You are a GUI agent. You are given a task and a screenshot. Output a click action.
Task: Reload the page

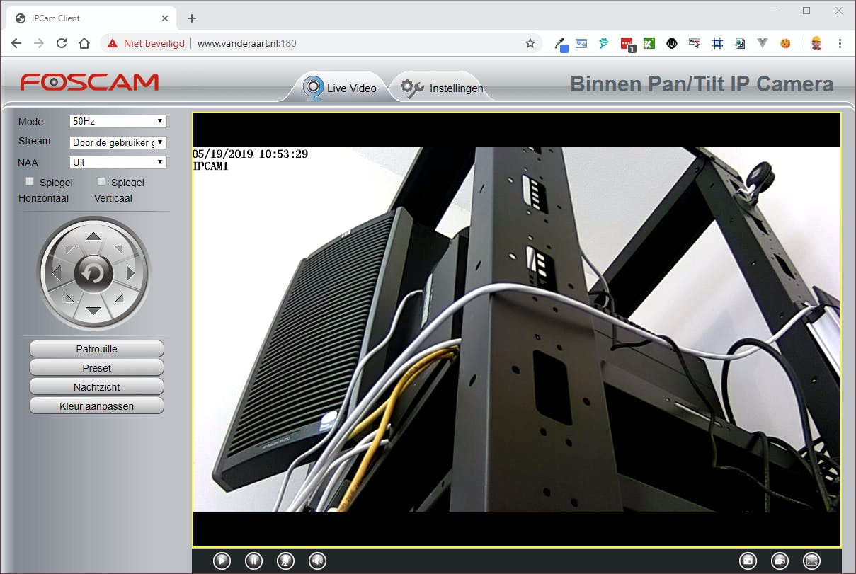(x=62, y=43)
